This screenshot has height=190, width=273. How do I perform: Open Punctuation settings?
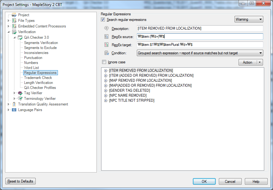tap(33, 58)
